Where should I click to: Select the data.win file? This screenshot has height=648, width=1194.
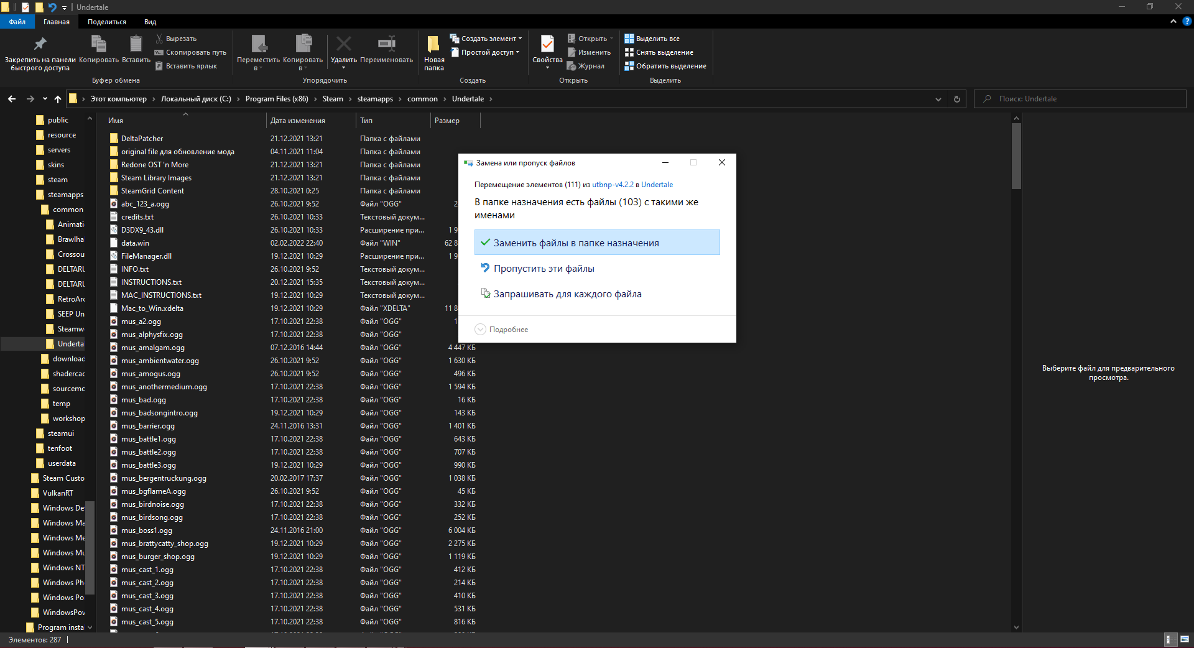pyautogui.click(x=135, y=243)
